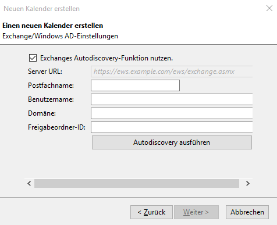This screenshot has width=277, height=225.
Task: Click the horizontal scrollbar thumb
Action: 137,183
